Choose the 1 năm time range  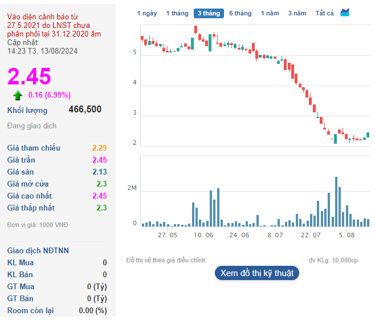click(270, 13)
